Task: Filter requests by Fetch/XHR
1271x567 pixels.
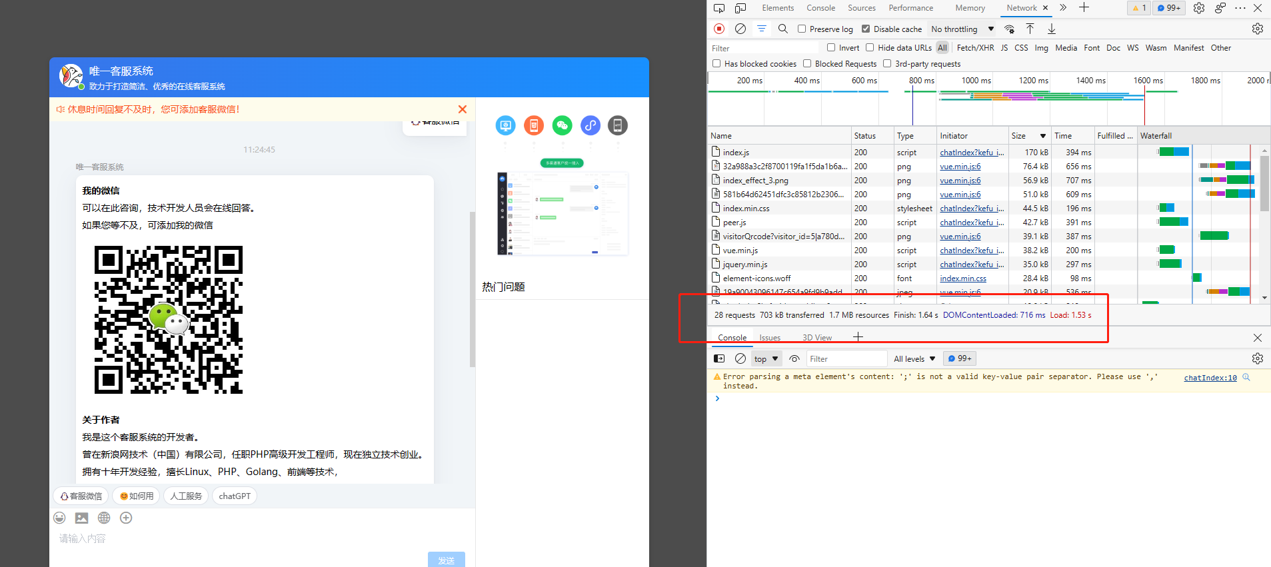Action: tap(975, 48)
